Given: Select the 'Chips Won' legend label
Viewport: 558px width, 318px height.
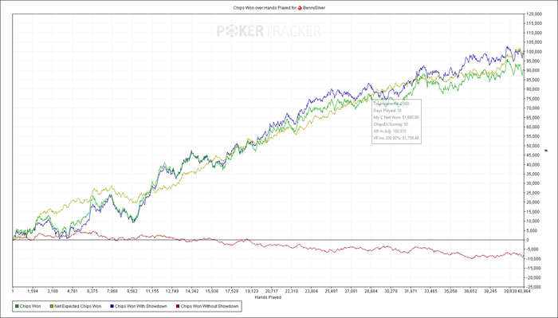Looking at the screenshot, I should [30, 306].
